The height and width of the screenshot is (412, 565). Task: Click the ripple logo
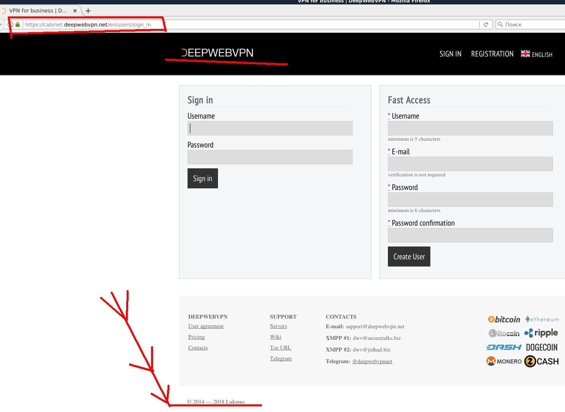coord(541,333)
